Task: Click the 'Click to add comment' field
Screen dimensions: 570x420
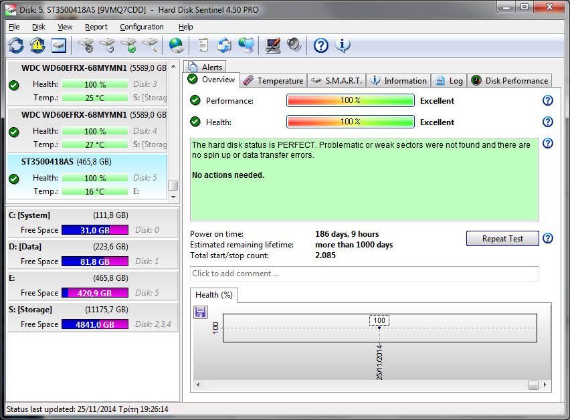Action: coord(364,274)
